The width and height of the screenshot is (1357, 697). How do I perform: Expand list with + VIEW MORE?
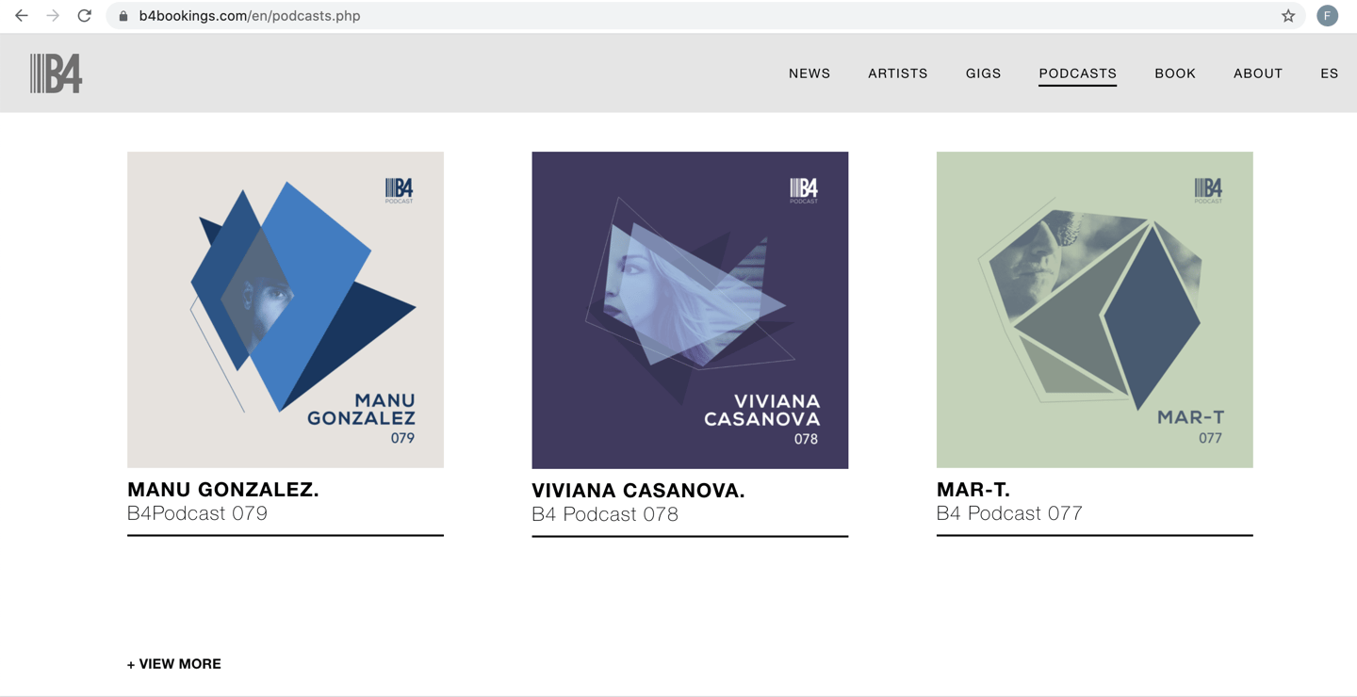coord(174,664)
